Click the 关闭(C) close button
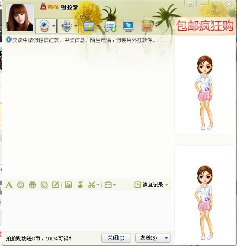The image size is (237, 246). tap(116, 238)
